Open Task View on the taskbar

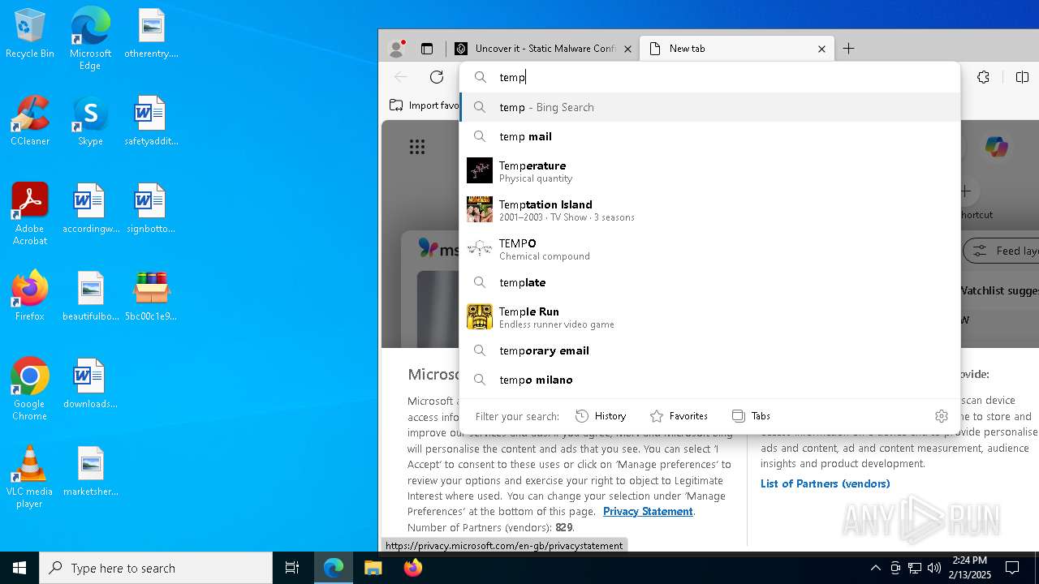292,568
